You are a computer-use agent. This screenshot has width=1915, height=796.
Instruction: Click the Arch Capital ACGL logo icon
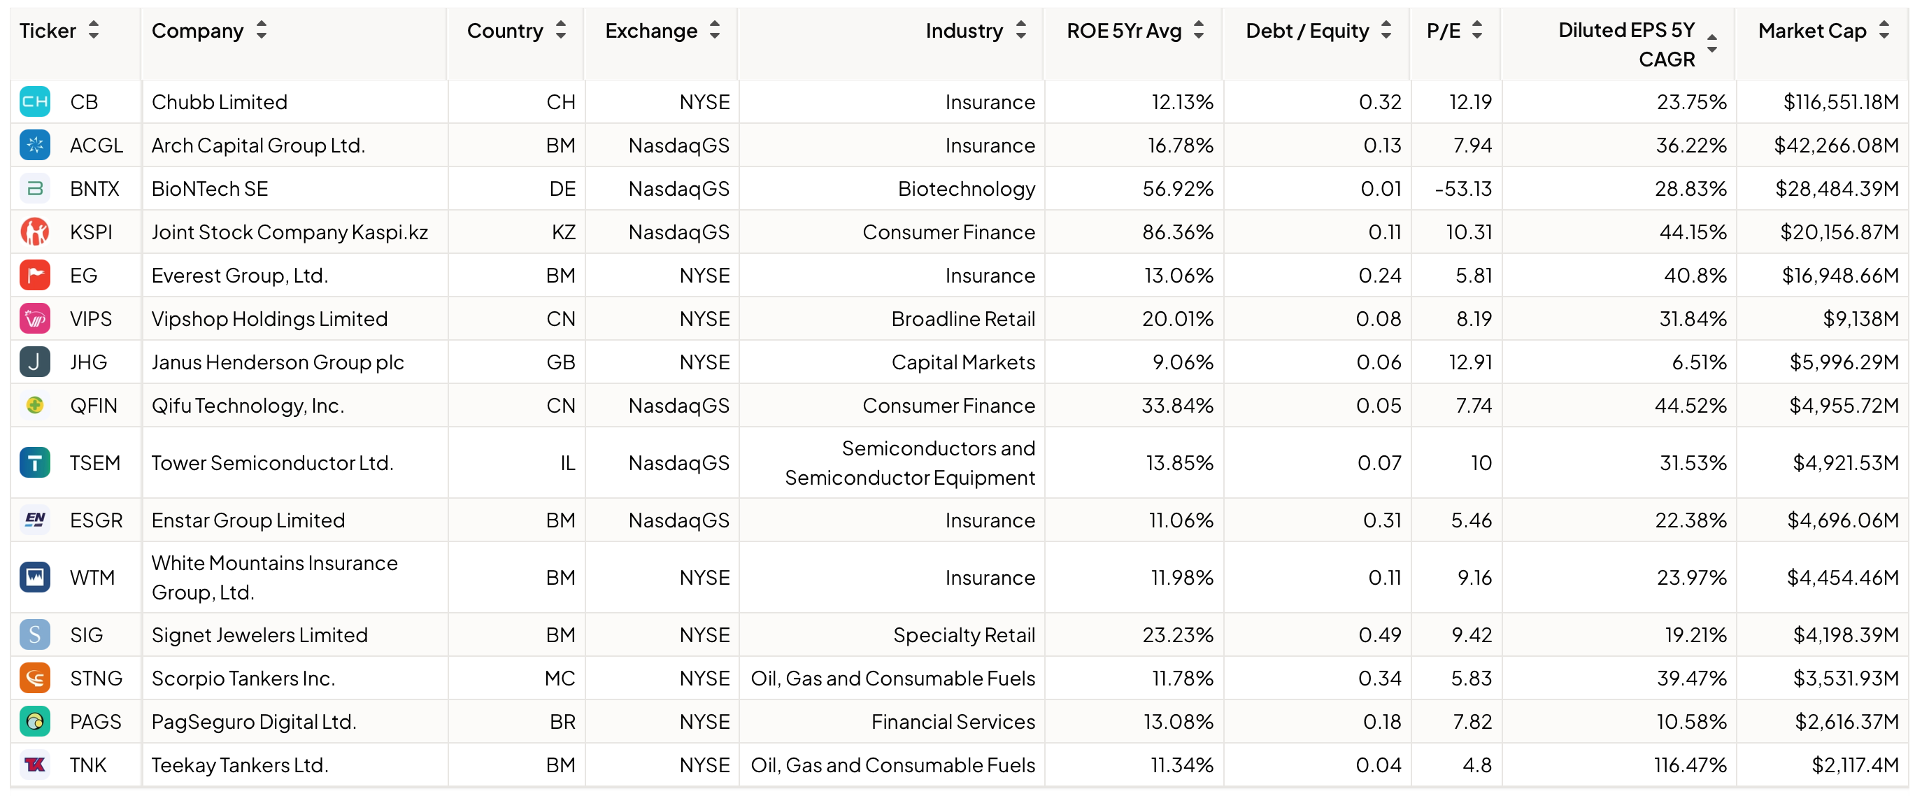34,145
